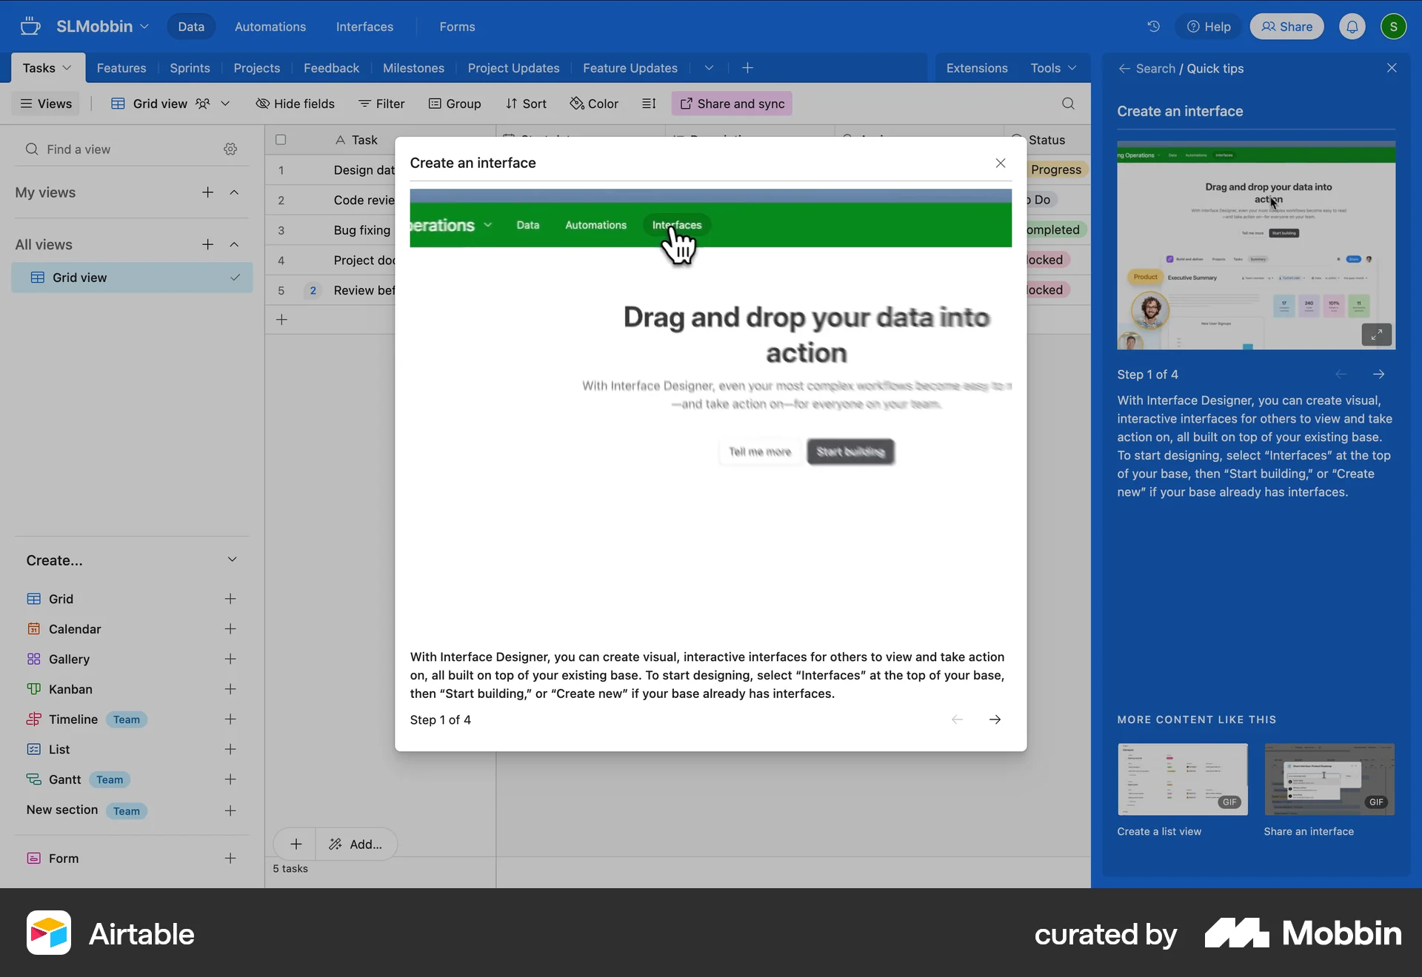Open row height settings in the toolbar
Image resolution: width=1422 pixels, height=977 pixels.
649,104
